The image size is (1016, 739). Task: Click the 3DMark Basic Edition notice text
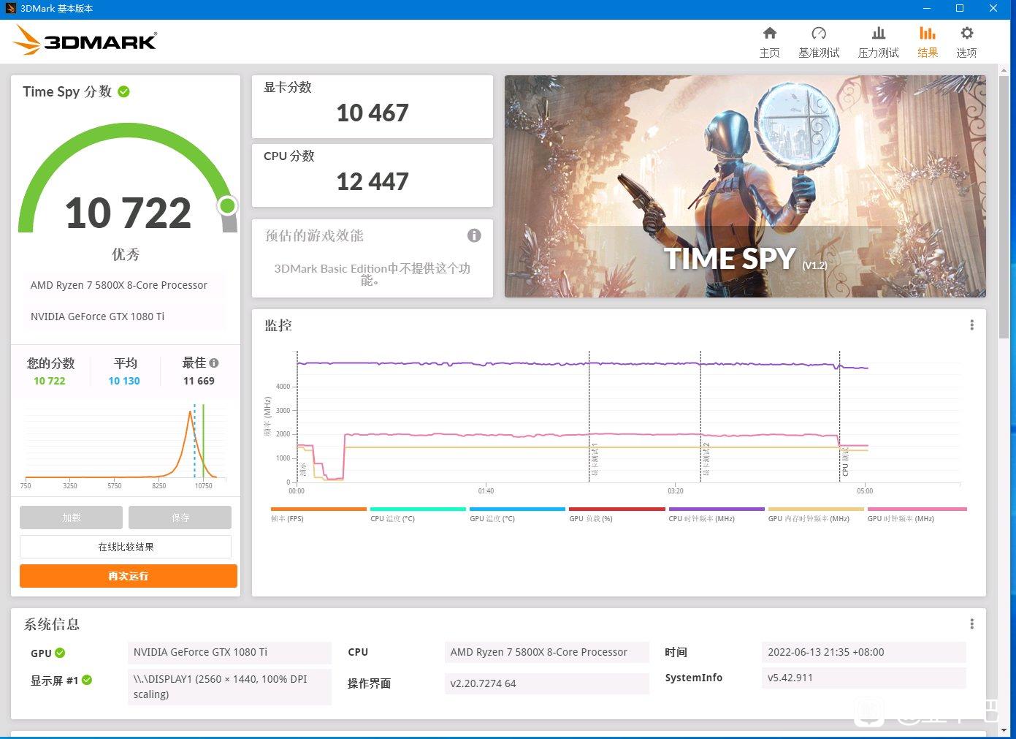(373, 274)
